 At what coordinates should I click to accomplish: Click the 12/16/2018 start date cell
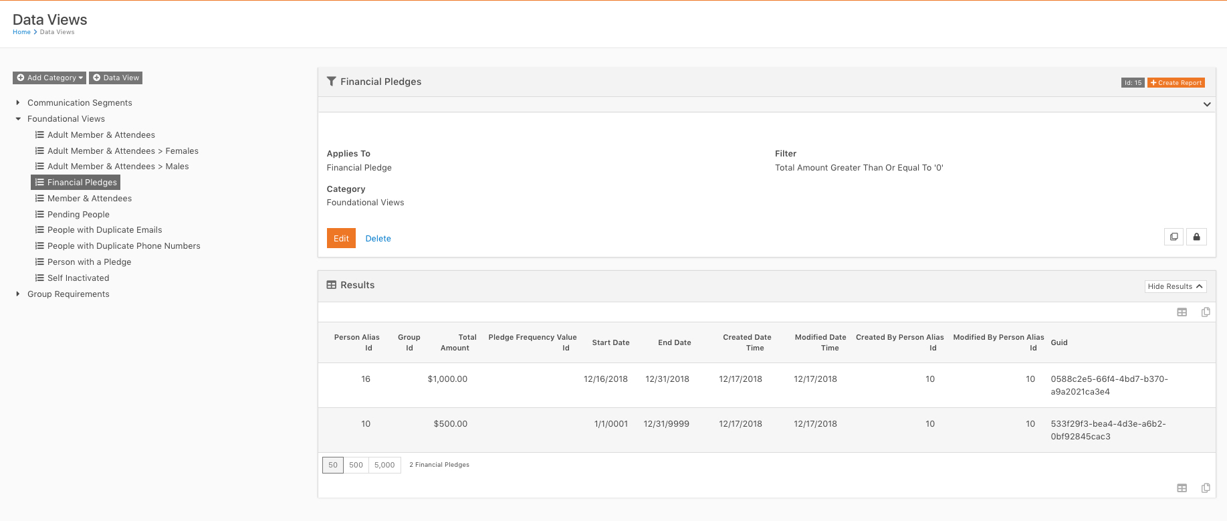[x=606, y=379]
